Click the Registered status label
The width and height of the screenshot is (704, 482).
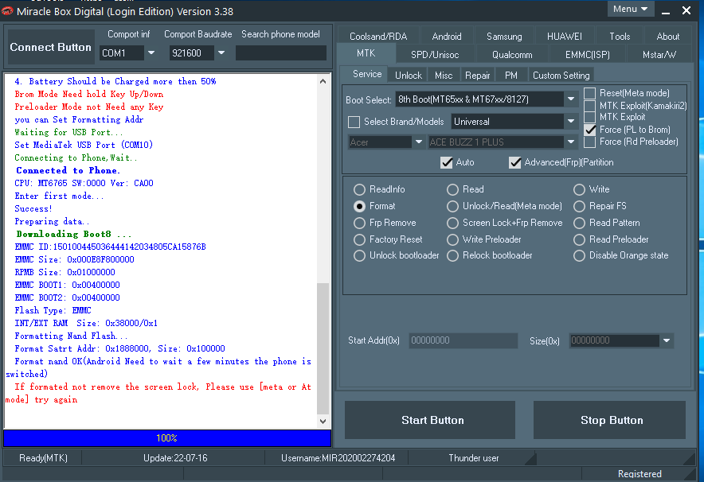[639, 474]
